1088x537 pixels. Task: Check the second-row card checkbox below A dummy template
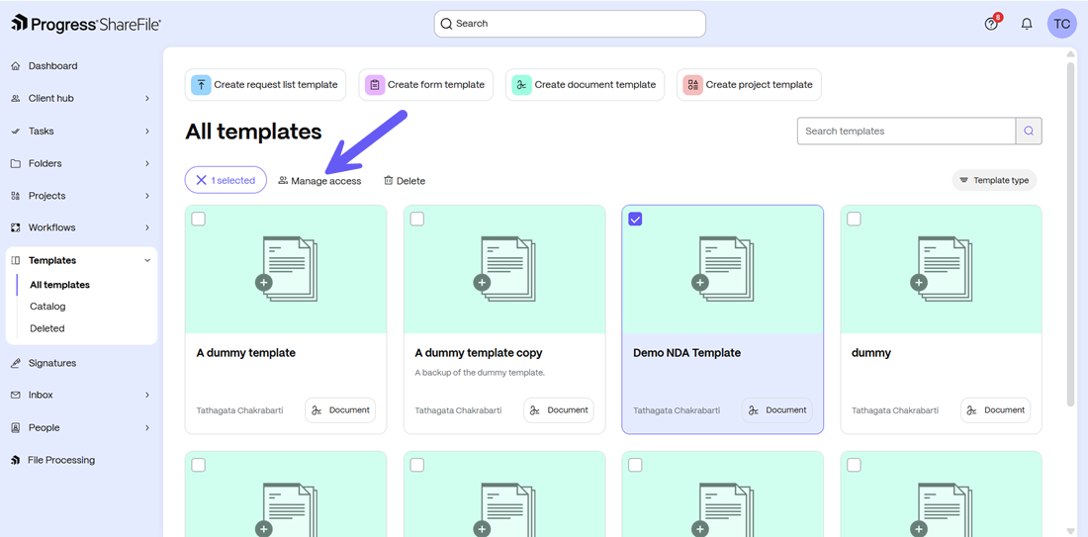point(199,465)
